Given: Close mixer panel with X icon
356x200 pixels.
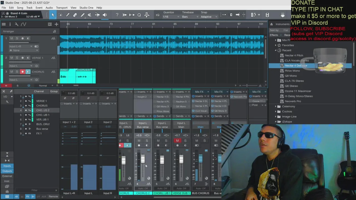Looking at the screenshot, I should tap(4, 91).
